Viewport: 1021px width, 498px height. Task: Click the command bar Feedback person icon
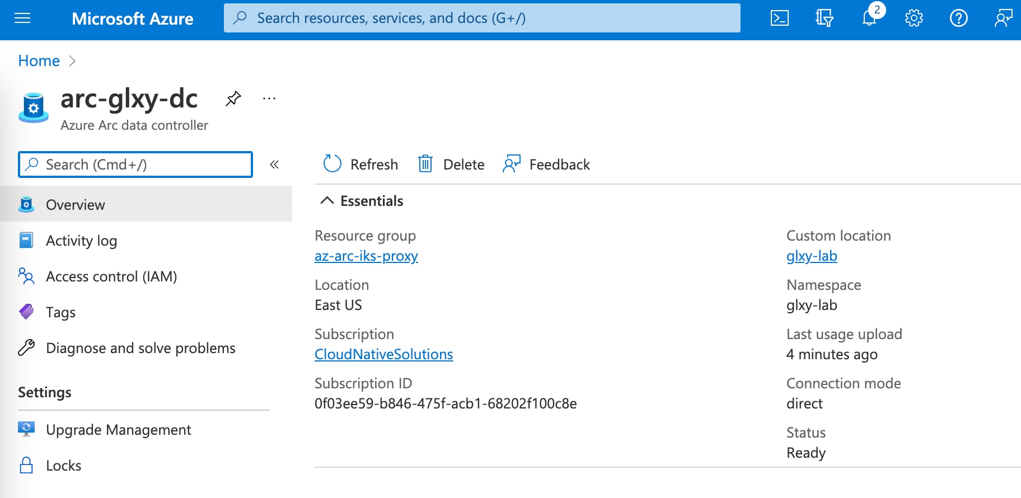pyautogui.click(x=512, y=164)
